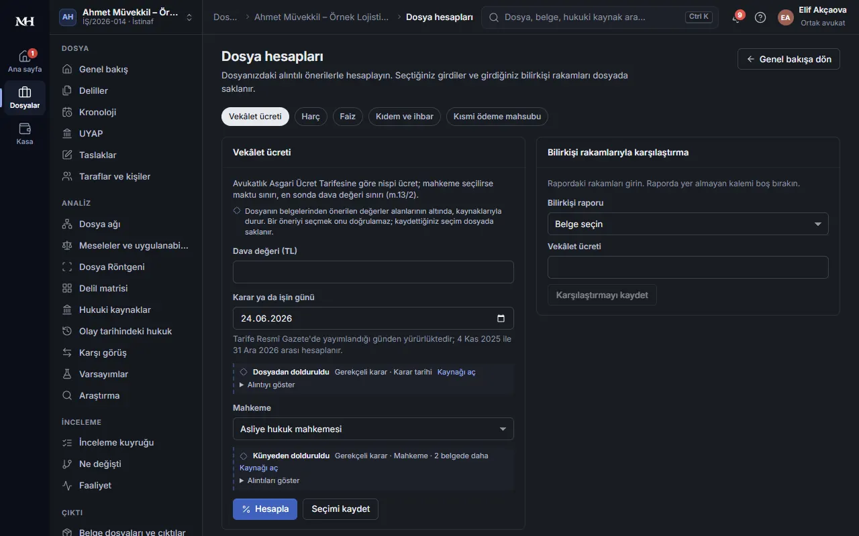Open the case switcher dropdown for Ahmet Müvekkil

[x=126, y=17]
